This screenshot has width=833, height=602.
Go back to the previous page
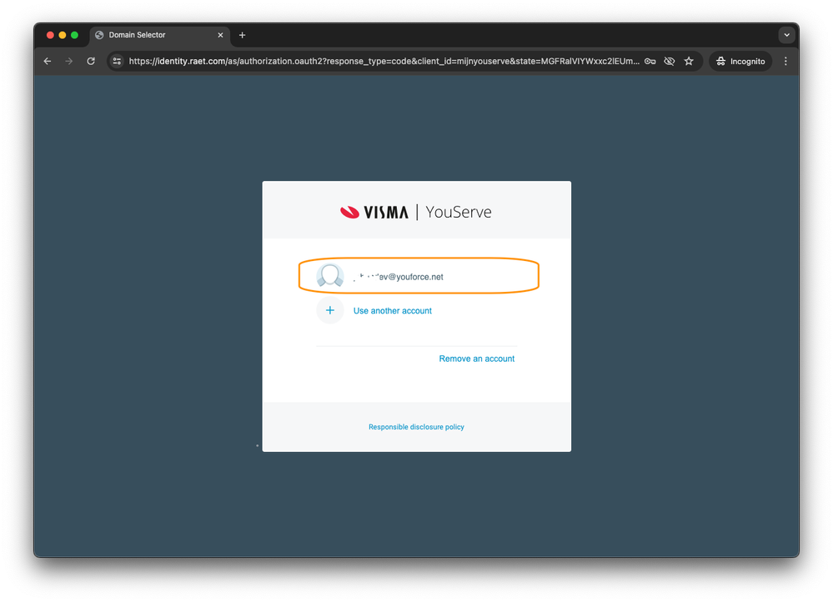coord(48,61)
